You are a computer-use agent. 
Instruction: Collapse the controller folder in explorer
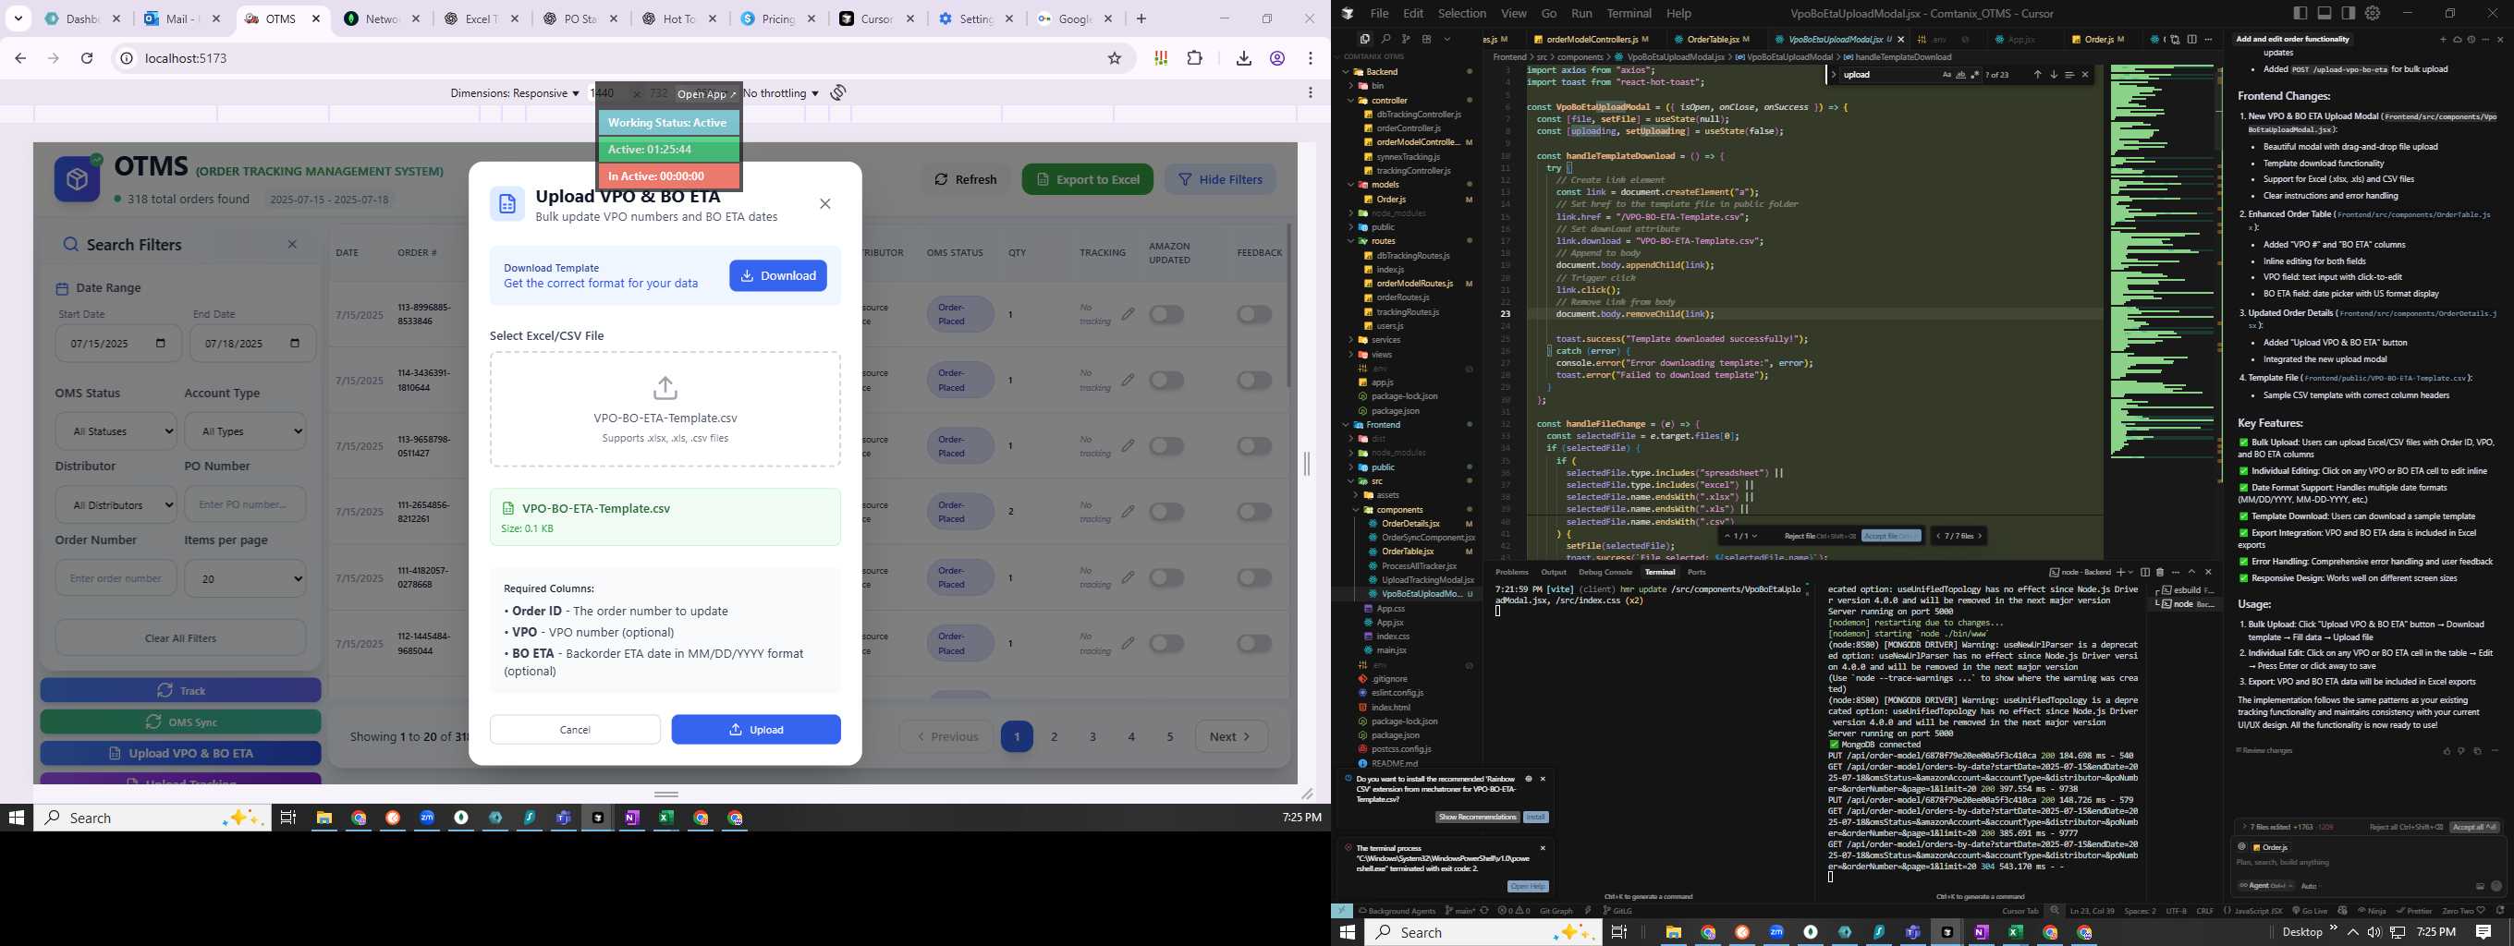coord(1407,101)
